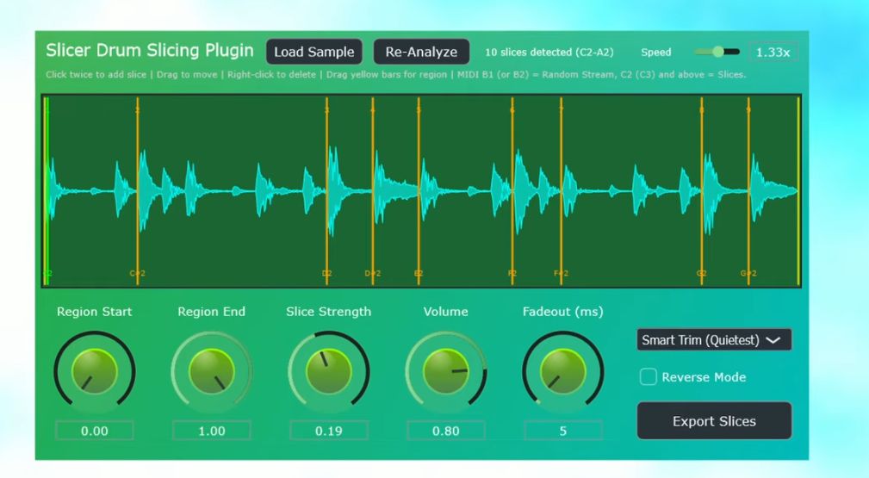The height and width of the screenshot is (478, 869).
Task: Click the Slice Strength value field 0.19
Action: (x=328, y=431)
